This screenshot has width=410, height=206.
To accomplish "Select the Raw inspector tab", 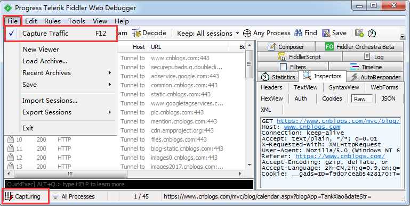I will coord(361,98).
